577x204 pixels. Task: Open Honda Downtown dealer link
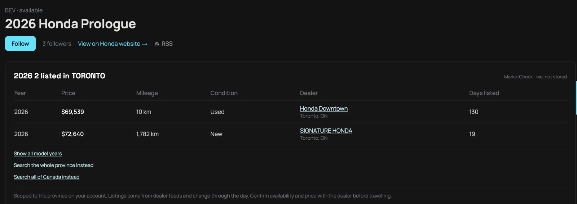[324, 108]
